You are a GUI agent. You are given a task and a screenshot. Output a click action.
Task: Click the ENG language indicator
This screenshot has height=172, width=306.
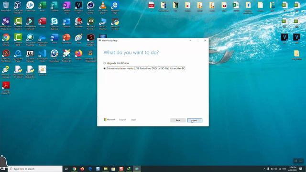284,169
